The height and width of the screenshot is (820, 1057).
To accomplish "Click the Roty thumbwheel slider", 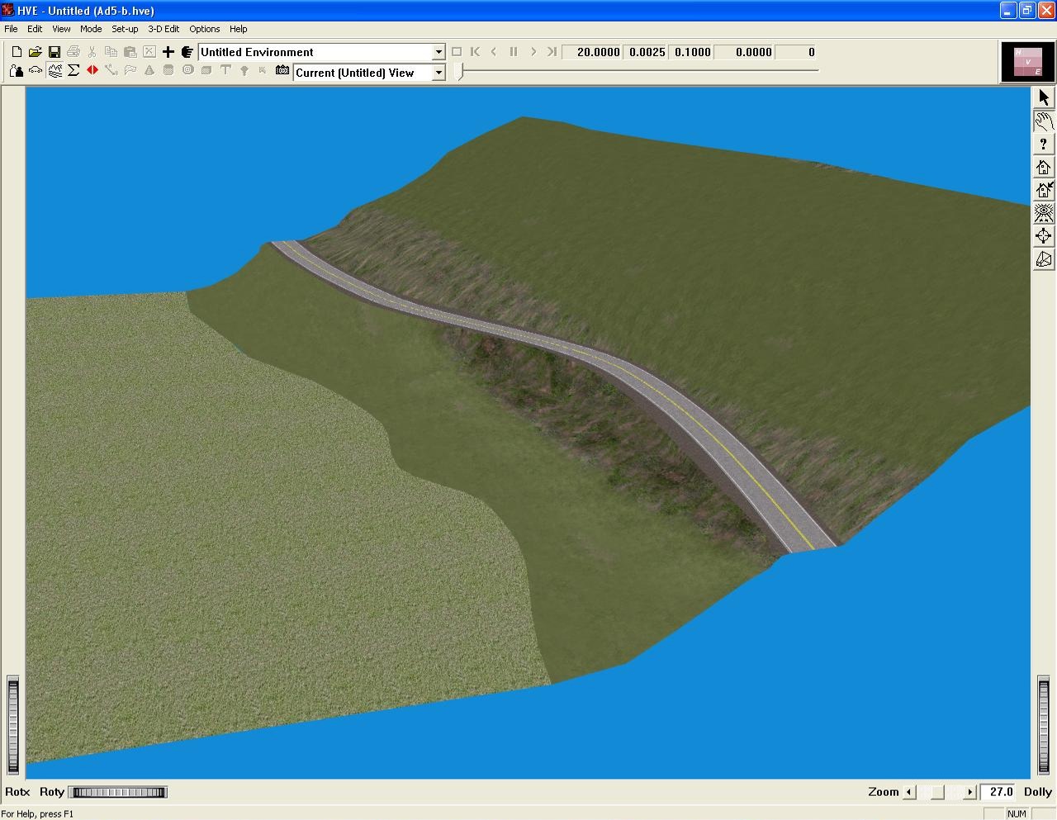I will 119,793.
